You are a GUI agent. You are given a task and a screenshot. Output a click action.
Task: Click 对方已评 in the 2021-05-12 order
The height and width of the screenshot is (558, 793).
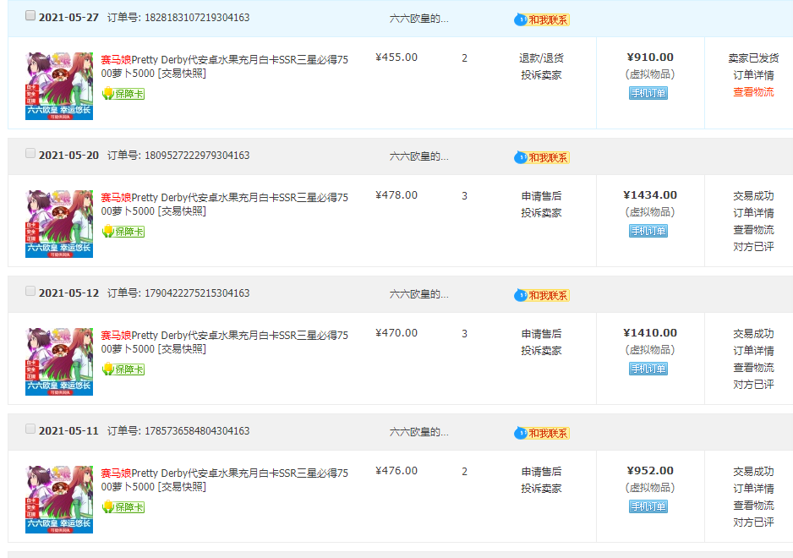(x=753, y=385)
